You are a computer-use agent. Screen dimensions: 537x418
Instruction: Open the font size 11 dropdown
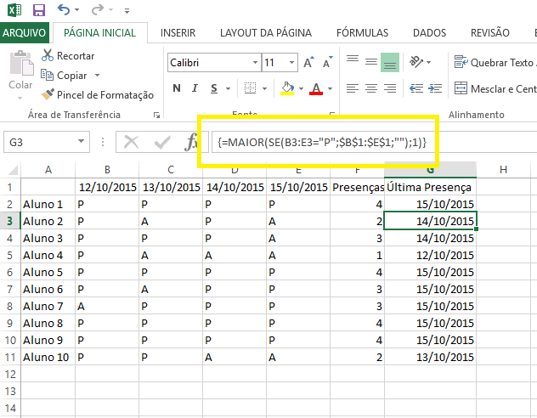[291, 62]
